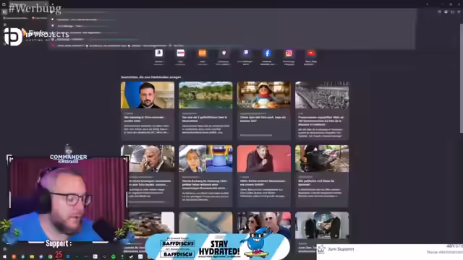Open the Spotify taskbar icon

113,257
